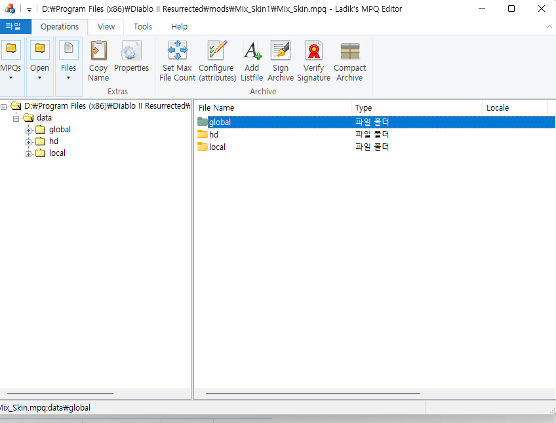Sort by the File Name column header
The width and height of the screenshot is (556, 423).
[272, 107]
